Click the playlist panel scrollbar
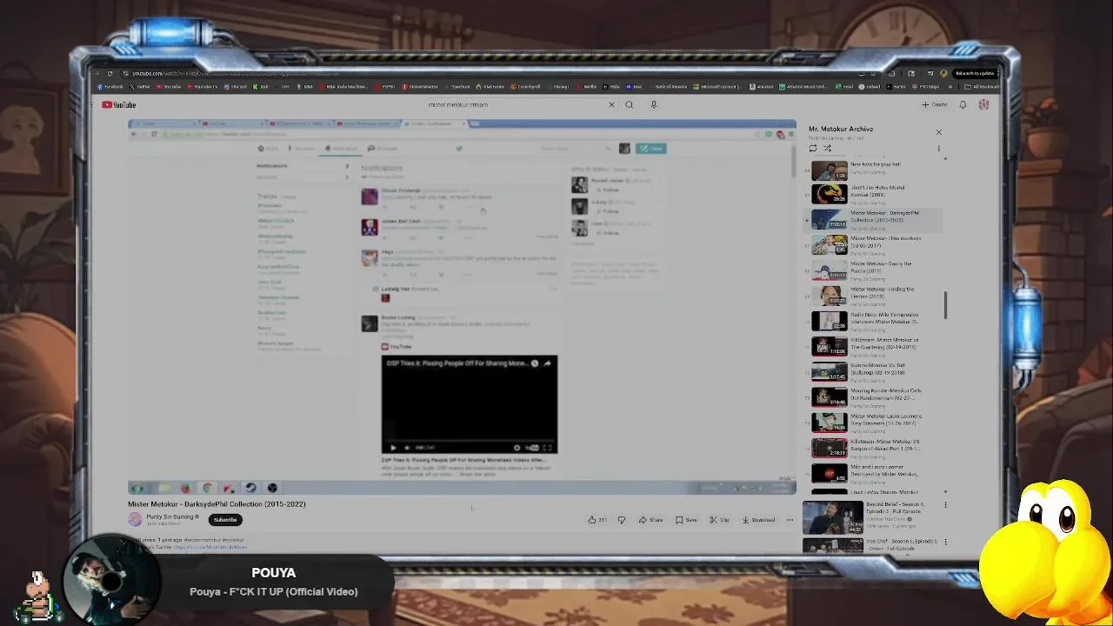The image size is (1113, 626). click(945, 304)
